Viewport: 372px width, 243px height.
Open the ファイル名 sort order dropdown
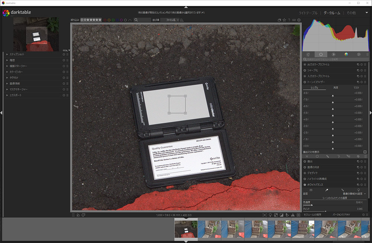tap(170, 20)
